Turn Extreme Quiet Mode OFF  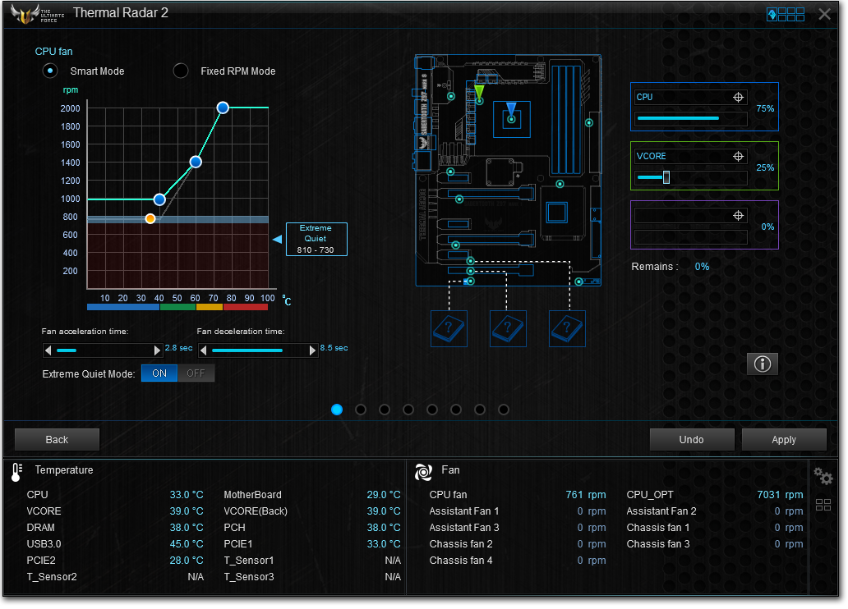point(196,373)
